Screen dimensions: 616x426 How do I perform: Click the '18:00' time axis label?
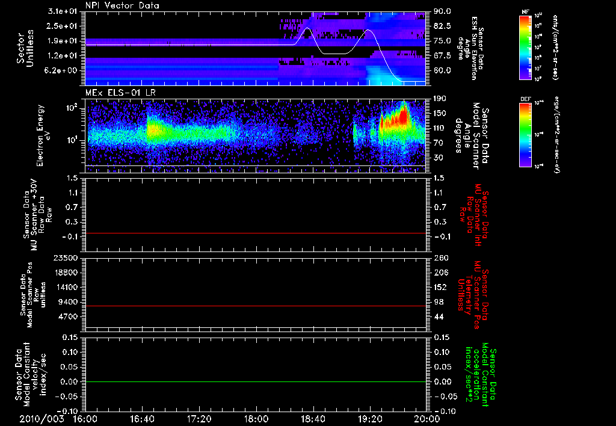click(x=256, y=419)
